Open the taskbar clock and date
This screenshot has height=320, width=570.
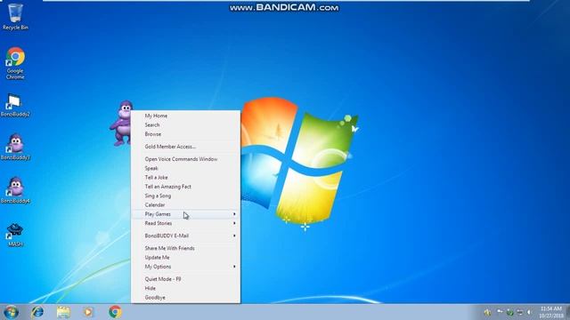pyautogui.click(x=551, y=312)
